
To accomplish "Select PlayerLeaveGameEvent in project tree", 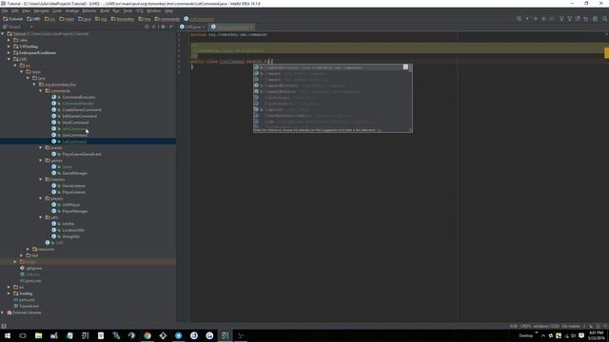I will pyautogui.click(x=82, y=154).
